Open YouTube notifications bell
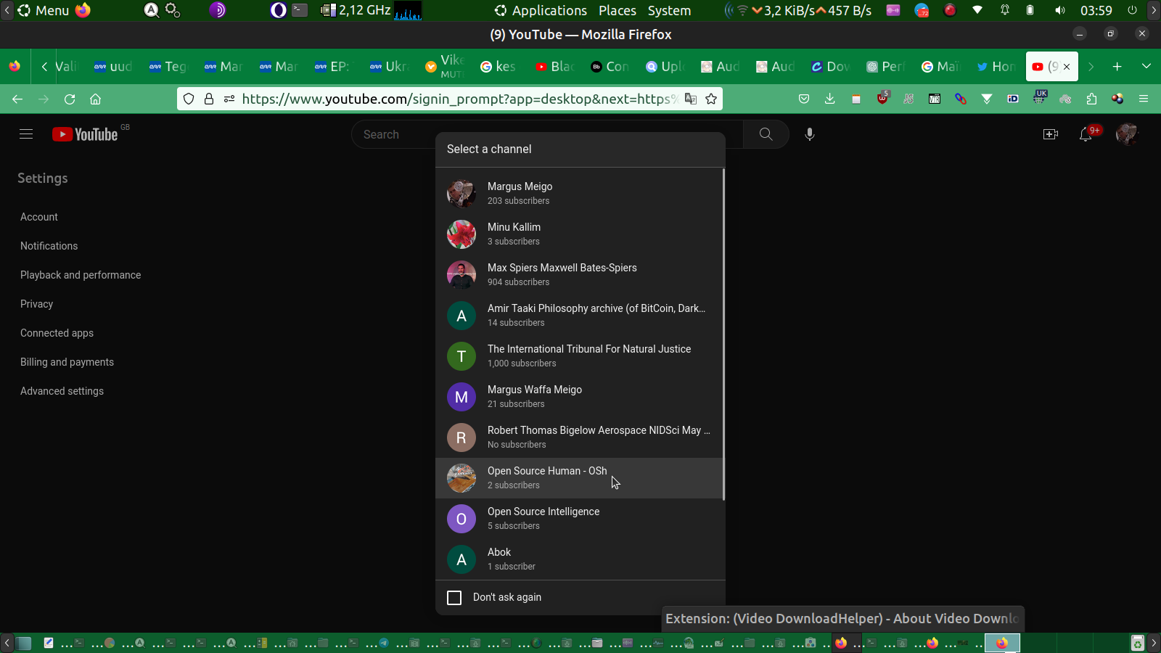 1086,134
